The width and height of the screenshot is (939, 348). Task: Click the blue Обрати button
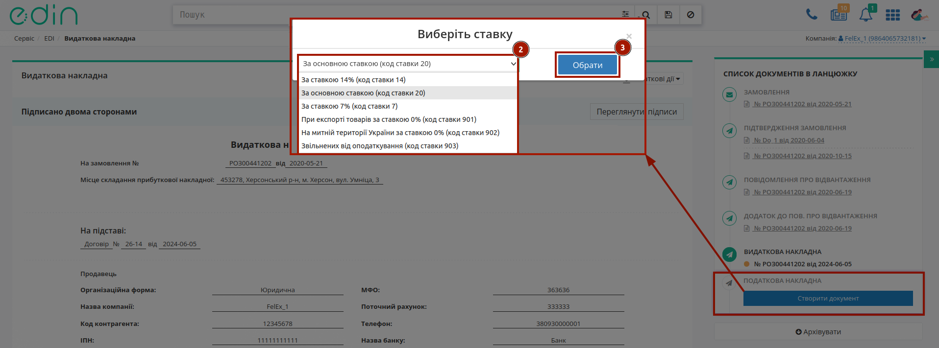[588, 65]
